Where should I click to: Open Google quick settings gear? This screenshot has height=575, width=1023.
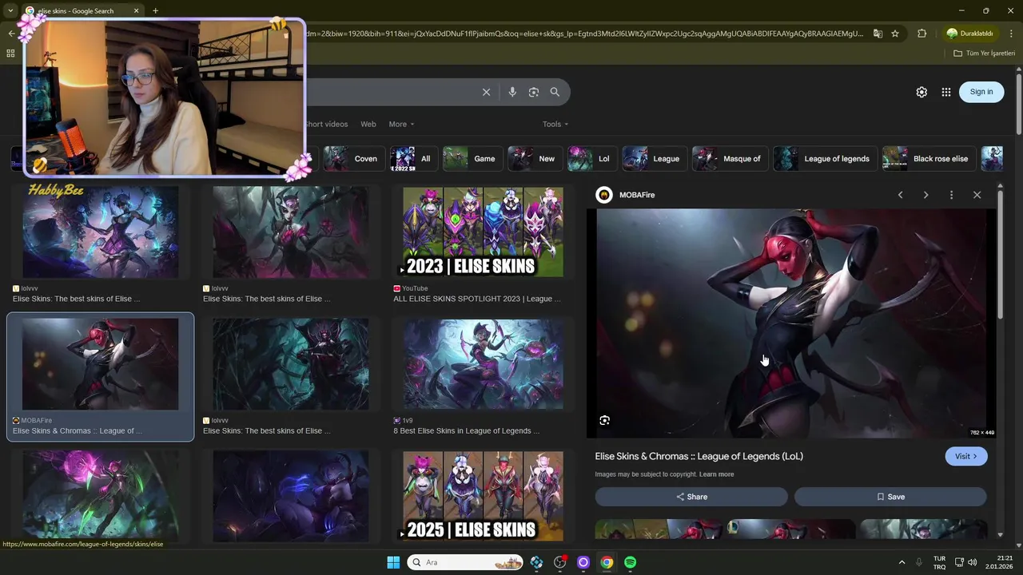click(921, 92)
